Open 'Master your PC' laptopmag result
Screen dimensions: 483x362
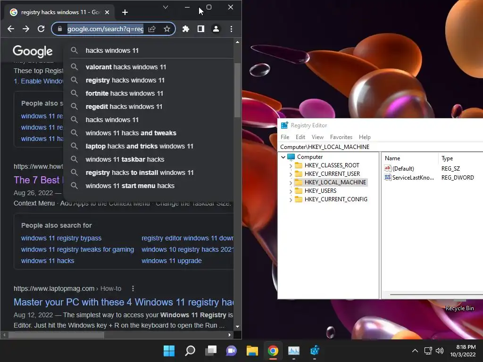click(124, 302)
